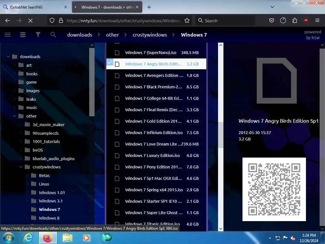
Task: Uncheck the Angry Birds Edition checkbox
Action: coord(110,62)
